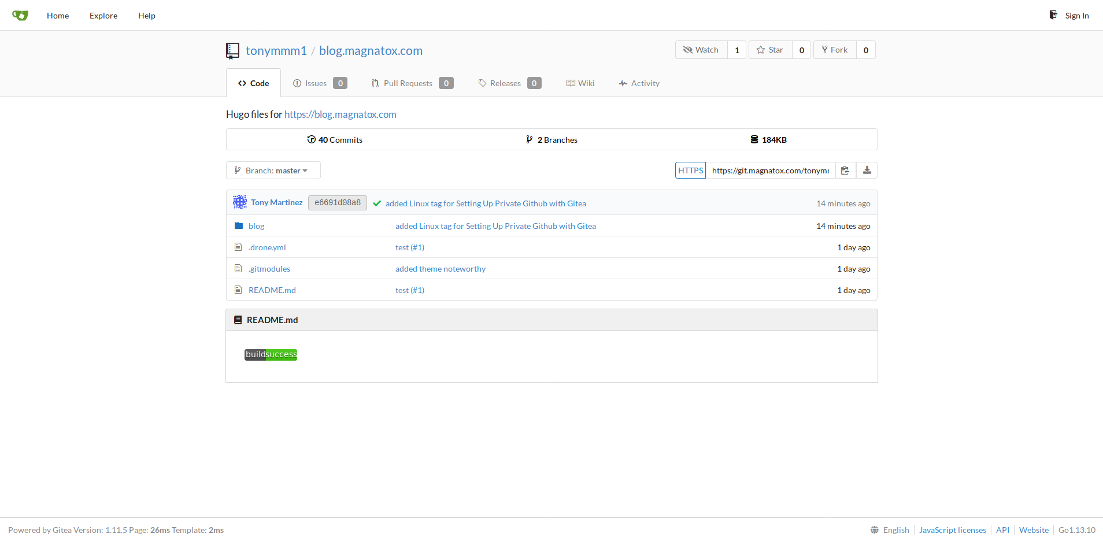Click Tony Martinez's avatar icon
Image resolution: width=1103 pixels, height=541 pixels.
[x=240, y=202]
